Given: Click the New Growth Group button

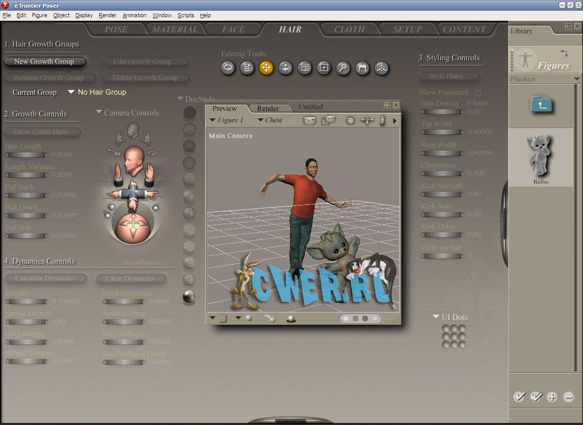Looking at the screenshot, I should pyautogui.click(x=45, y=61).
